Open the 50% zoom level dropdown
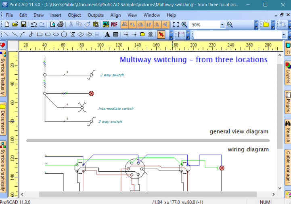The image size is (291, 204). (222, 25)
